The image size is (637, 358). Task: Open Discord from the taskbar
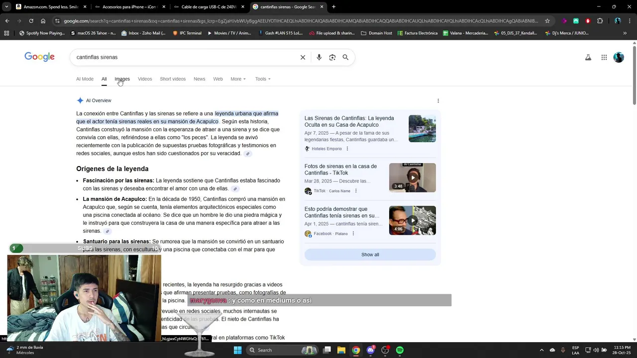[370, 350]
